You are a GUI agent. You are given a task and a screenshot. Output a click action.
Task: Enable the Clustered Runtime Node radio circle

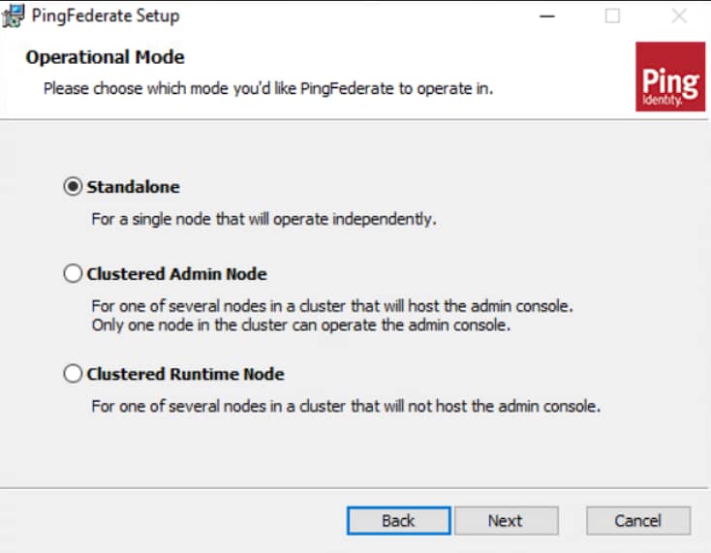73,374
